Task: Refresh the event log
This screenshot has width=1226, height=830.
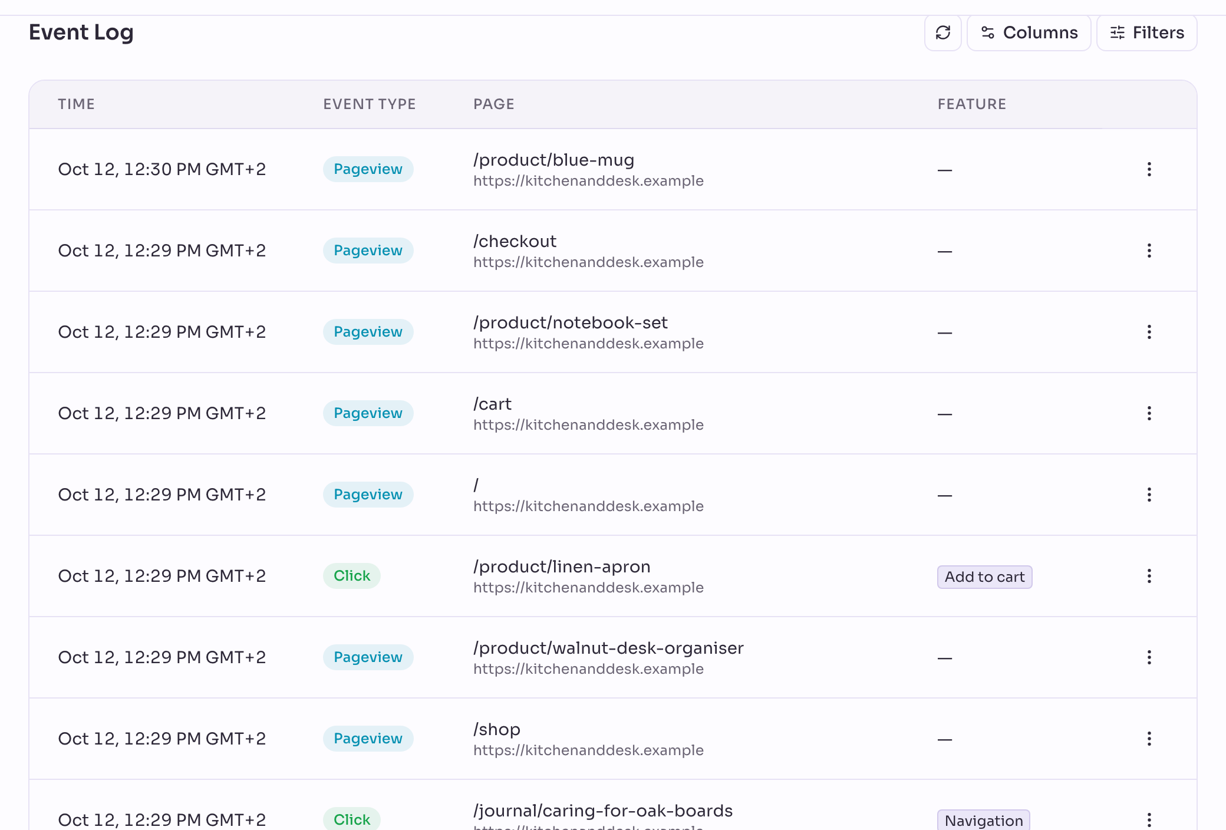Action: tap(942, 32)
